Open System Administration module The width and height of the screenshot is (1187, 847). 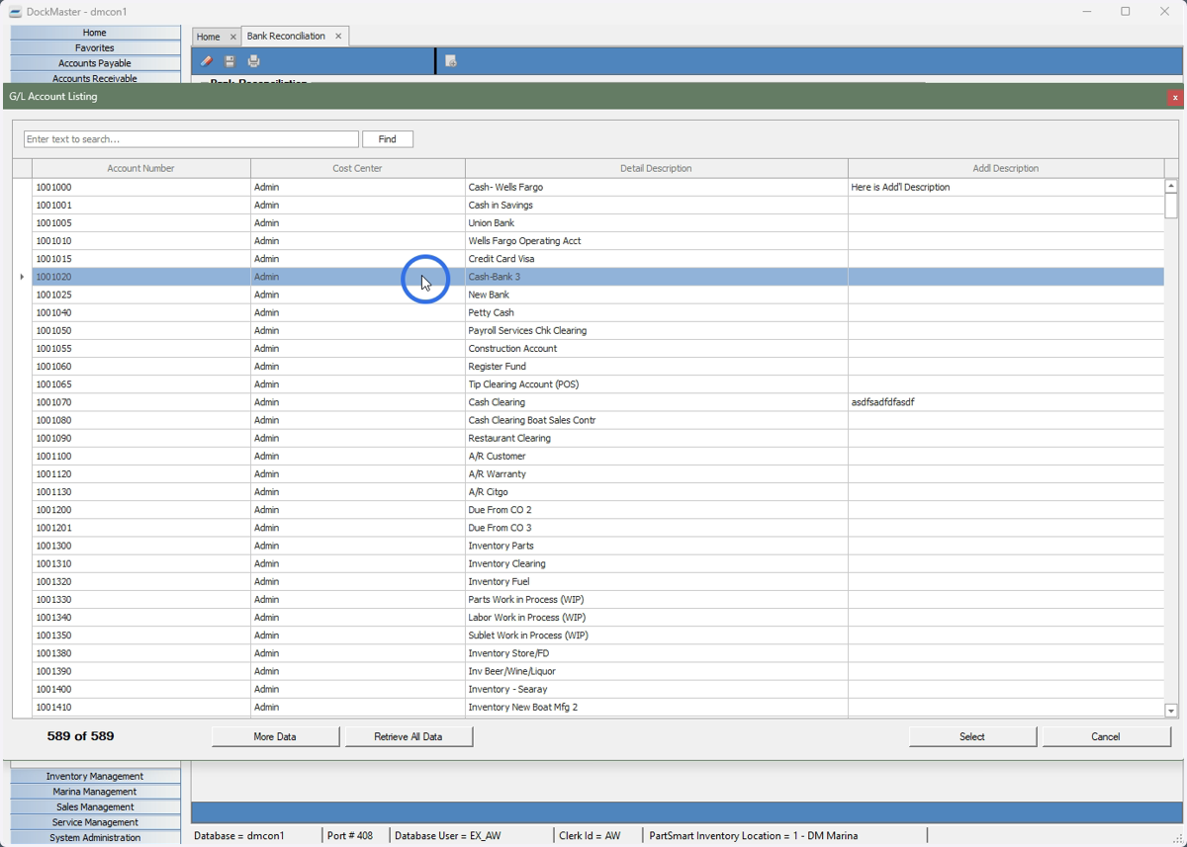[95, 837]
